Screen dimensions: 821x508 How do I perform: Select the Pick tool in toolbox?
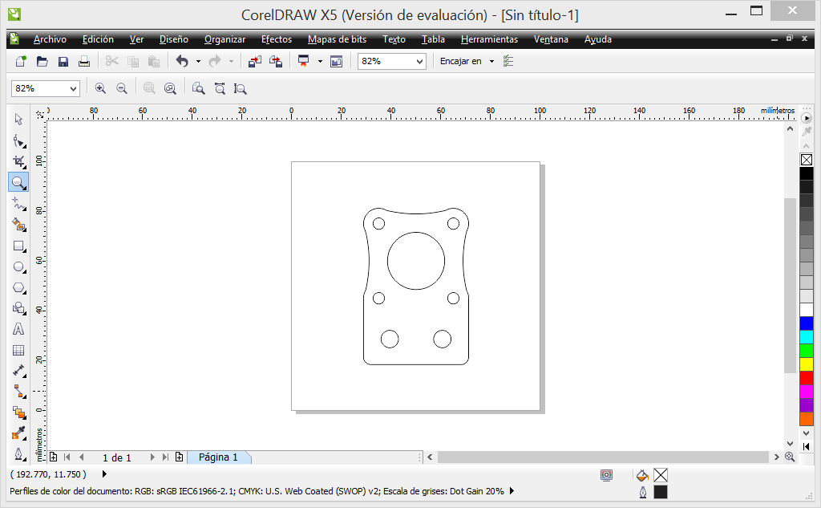pyautogui.click(x=18, y=120)
